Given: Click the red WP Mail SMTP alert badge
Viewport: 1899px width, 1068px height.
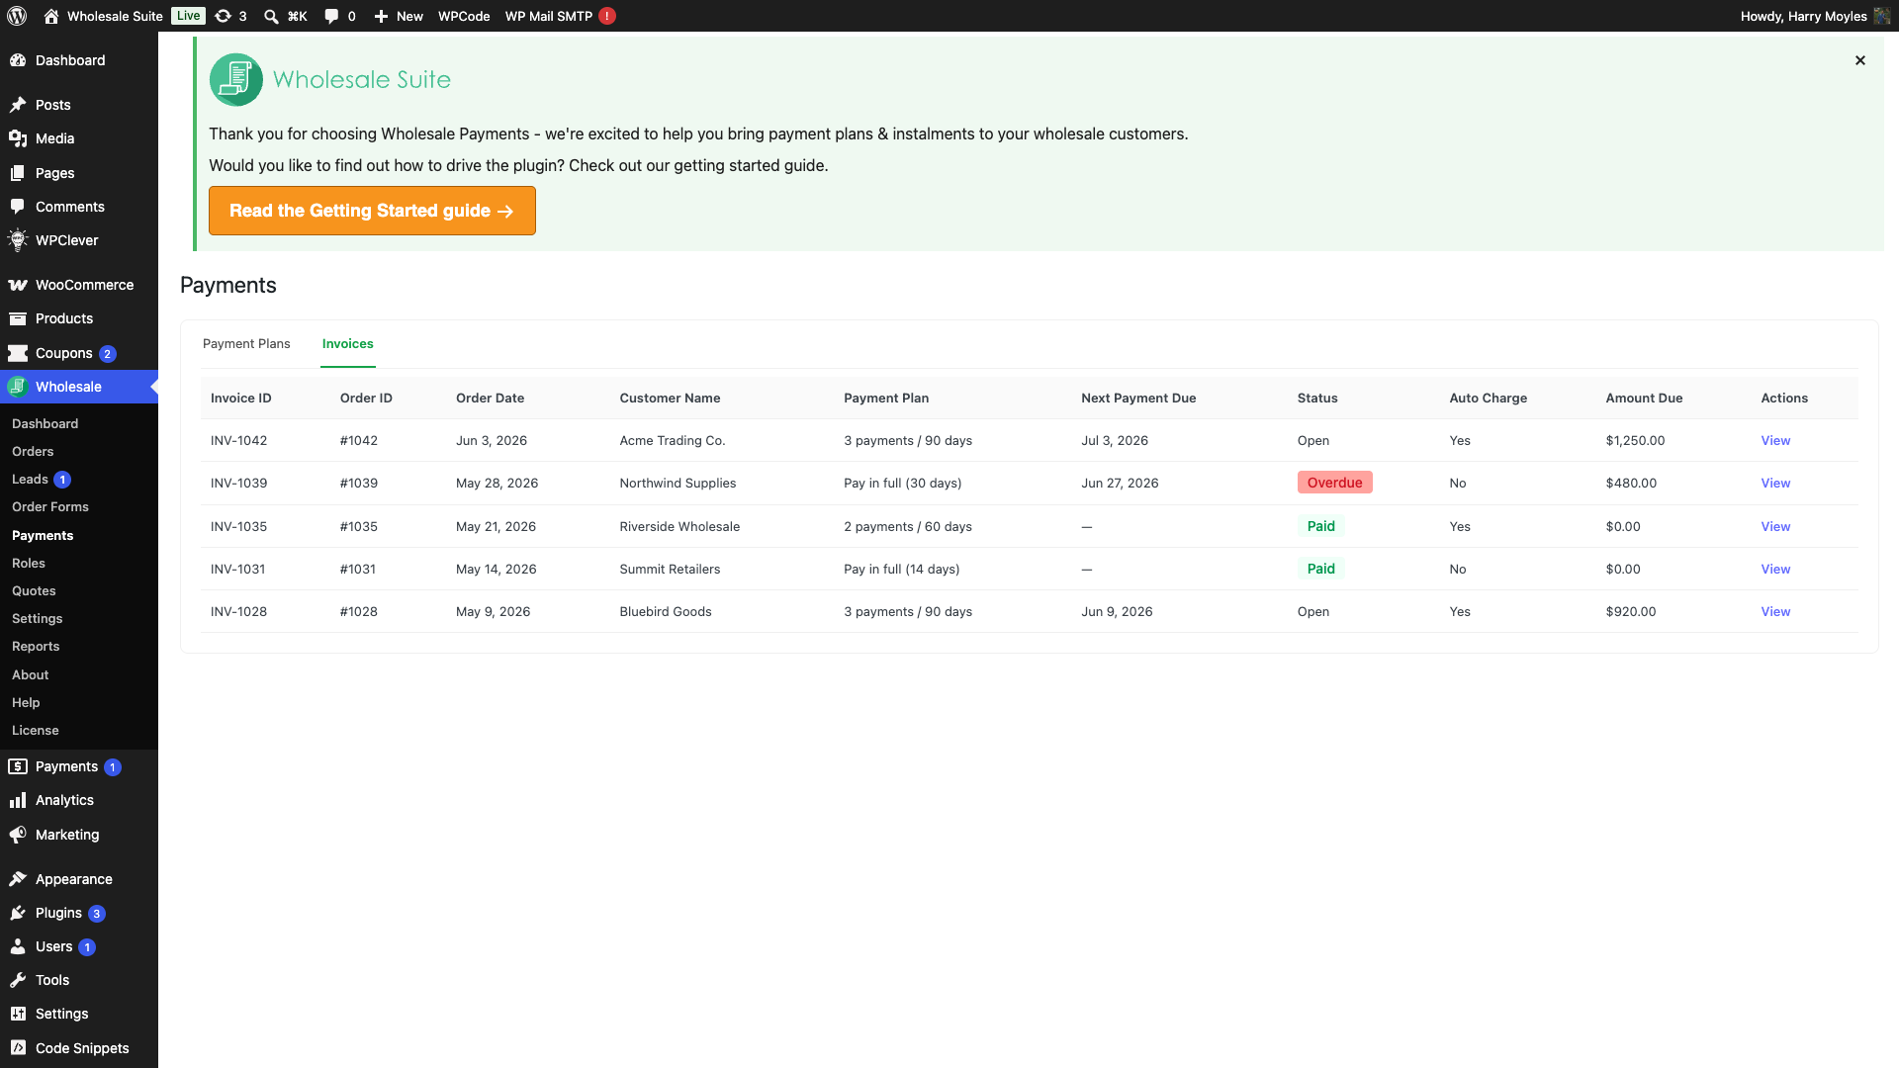Looking at the screenshot, I should click(607, 16).
